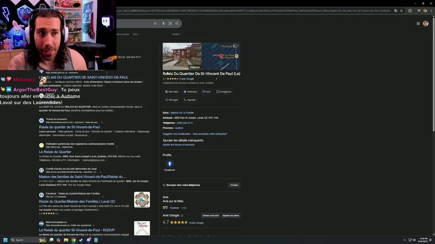Open Maison des familles de Saint-Vincent-de-Paul result

click(x=83, y=177)
